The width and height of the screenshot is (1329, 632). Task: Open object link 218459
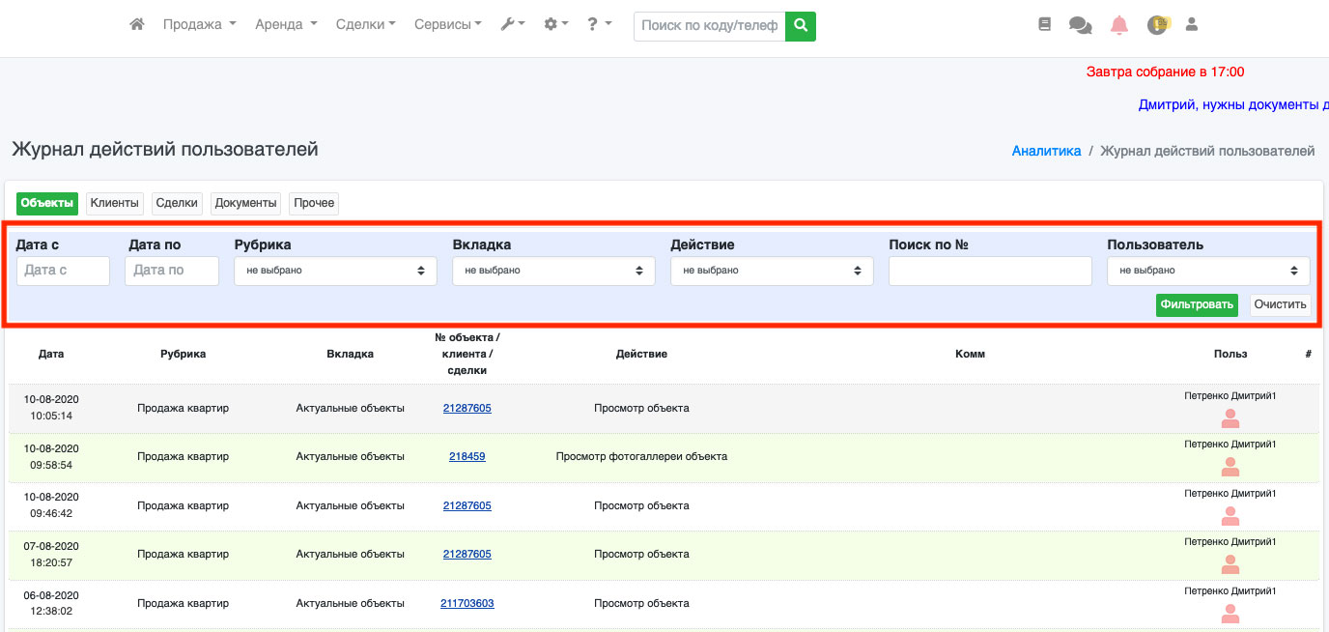[467, 456]
